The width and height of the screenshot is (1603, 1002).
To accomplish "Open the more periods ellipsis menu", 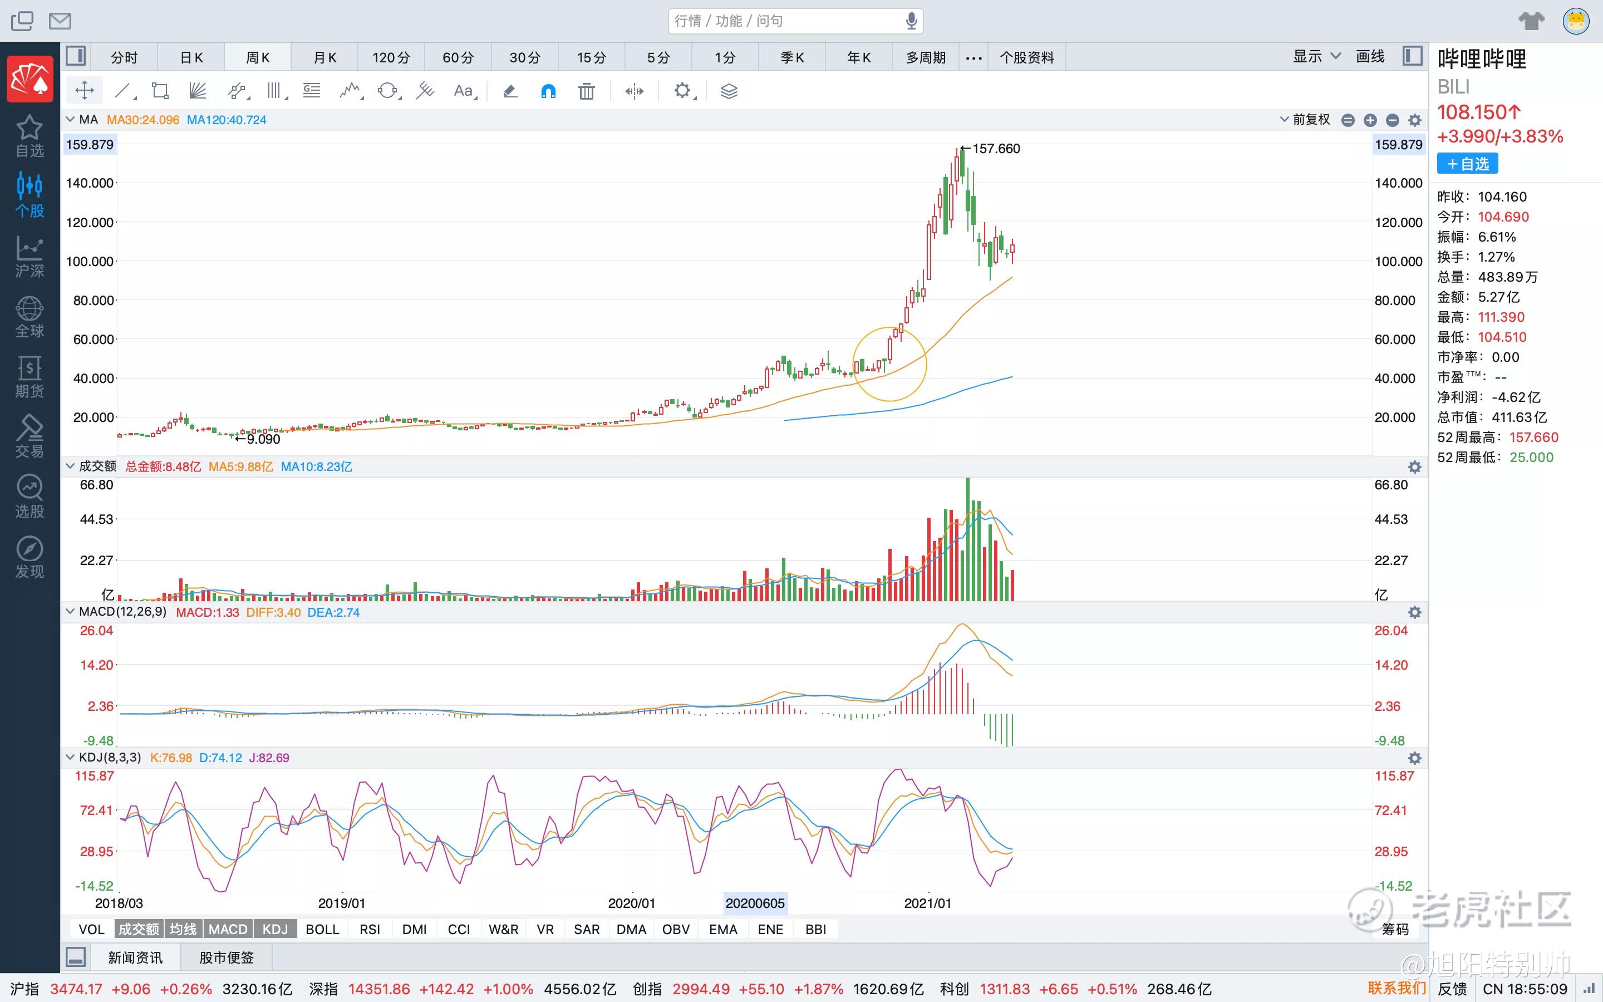I will [973, 58].
